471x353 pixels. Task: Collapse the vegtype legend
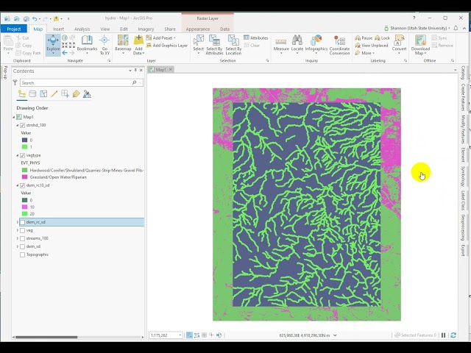tap(18, 155)
